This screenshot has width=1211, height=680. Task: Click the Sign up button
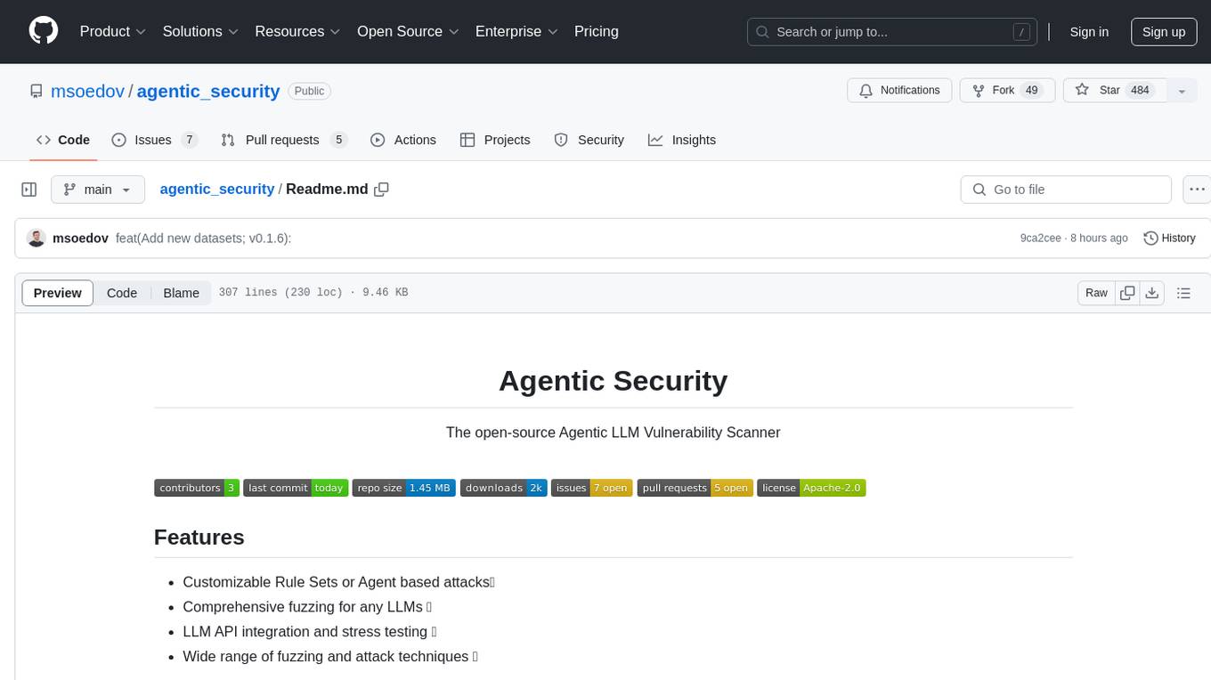tap(1164, 32)
